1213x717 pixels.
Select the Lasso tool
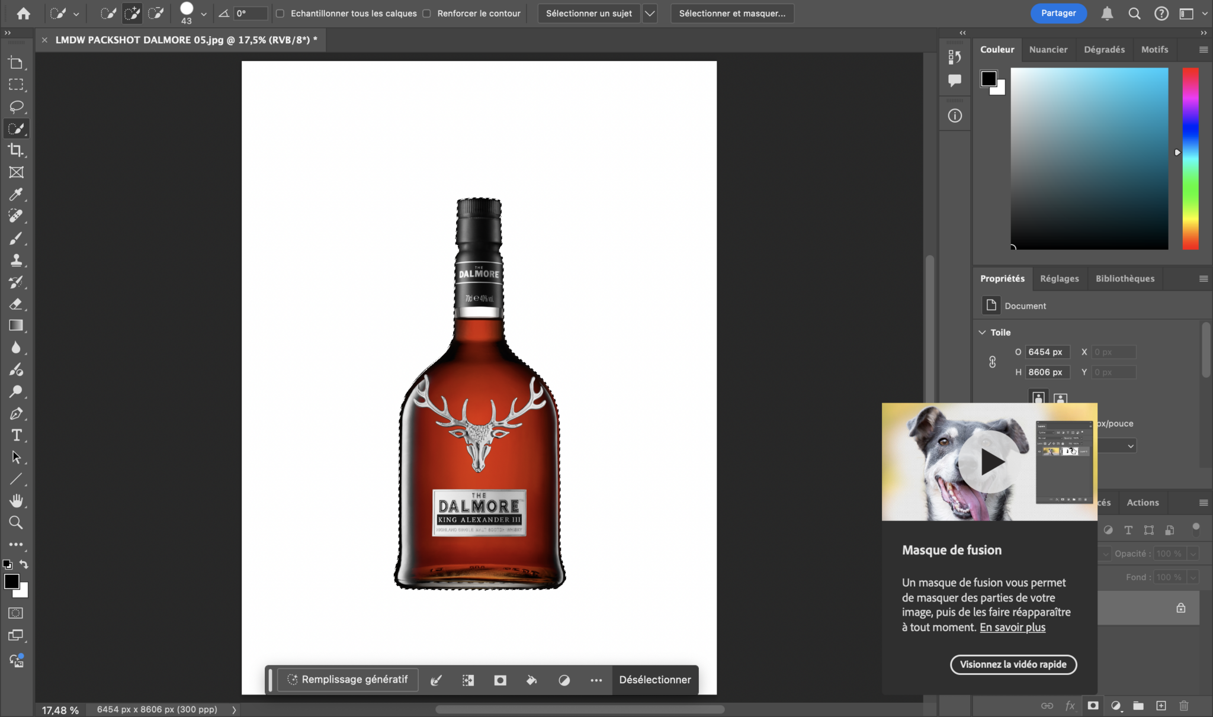tap(16, 107)
